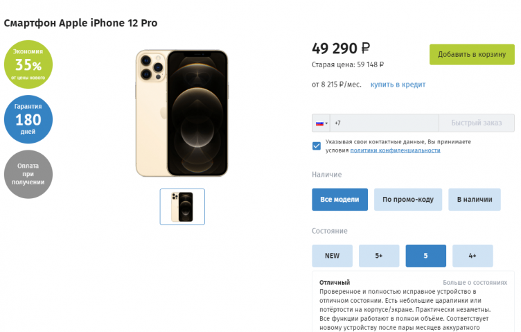Choose the 4+ condition option
The height and width of the screenshot is (332, 521).
tap(473, 256)
